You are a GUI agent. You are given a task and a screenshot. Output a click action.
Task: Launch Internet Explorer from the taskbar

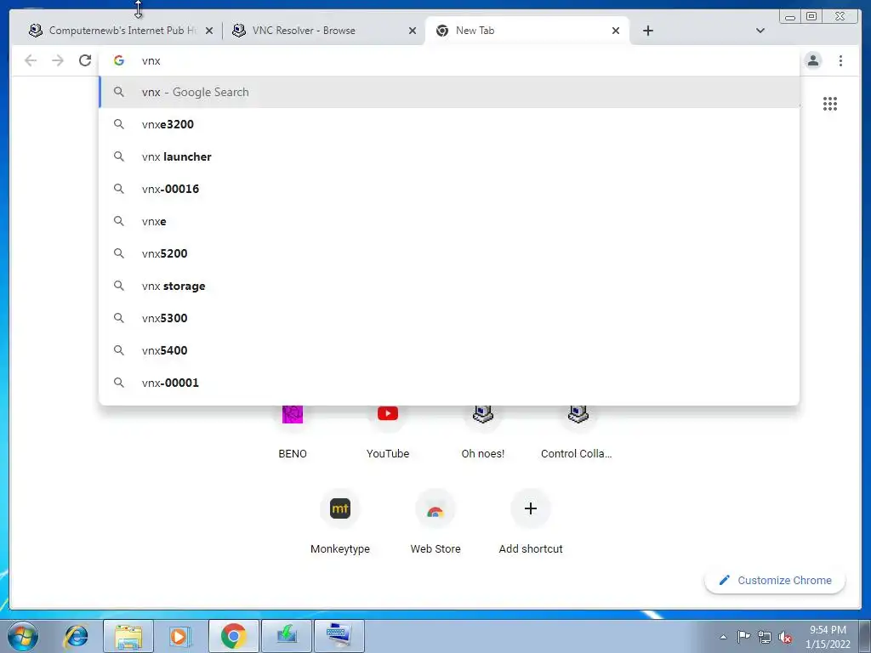tap(76, 636)
